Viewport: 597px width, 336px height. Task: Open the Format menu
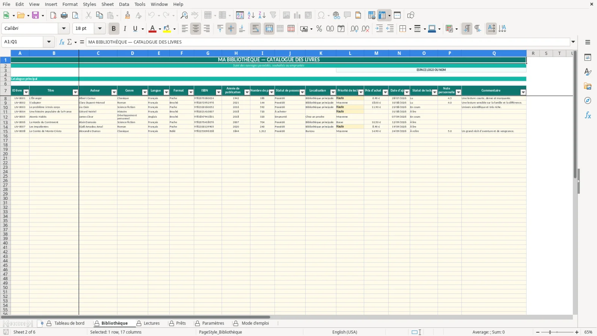tap(70, 4)
